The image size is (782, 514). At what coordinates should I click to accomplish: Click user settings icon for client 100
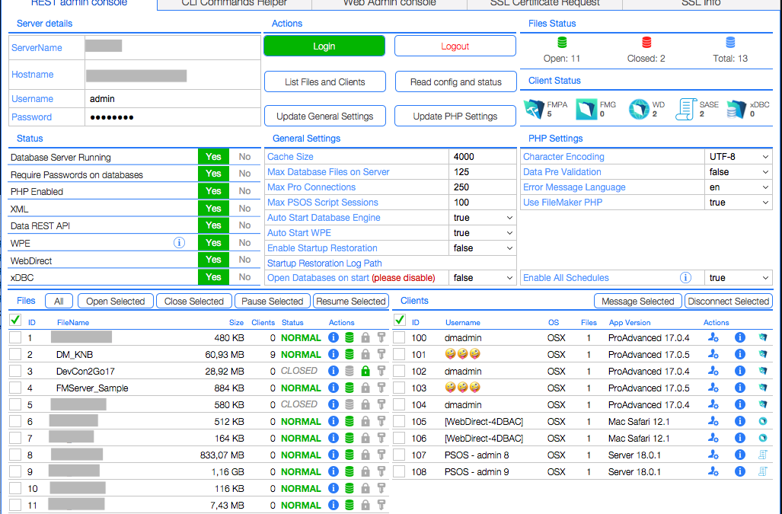coord(713,337)
